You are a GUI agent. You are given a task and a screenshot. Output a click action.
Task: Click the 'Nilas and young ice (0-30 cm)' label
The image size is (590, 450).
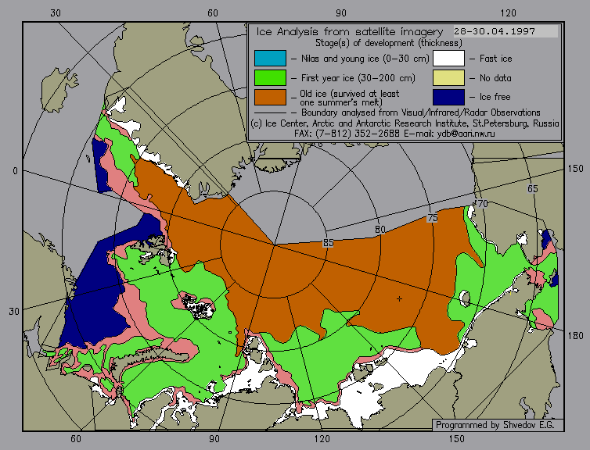[365, 59]
